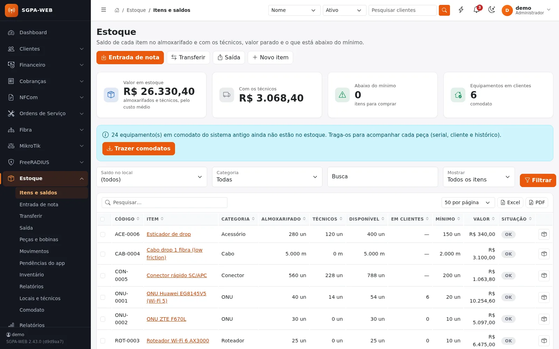Viewport: 559px width, 349px height.
Task: Open box icon for Conector rápido row
Action: pos(544,276)
